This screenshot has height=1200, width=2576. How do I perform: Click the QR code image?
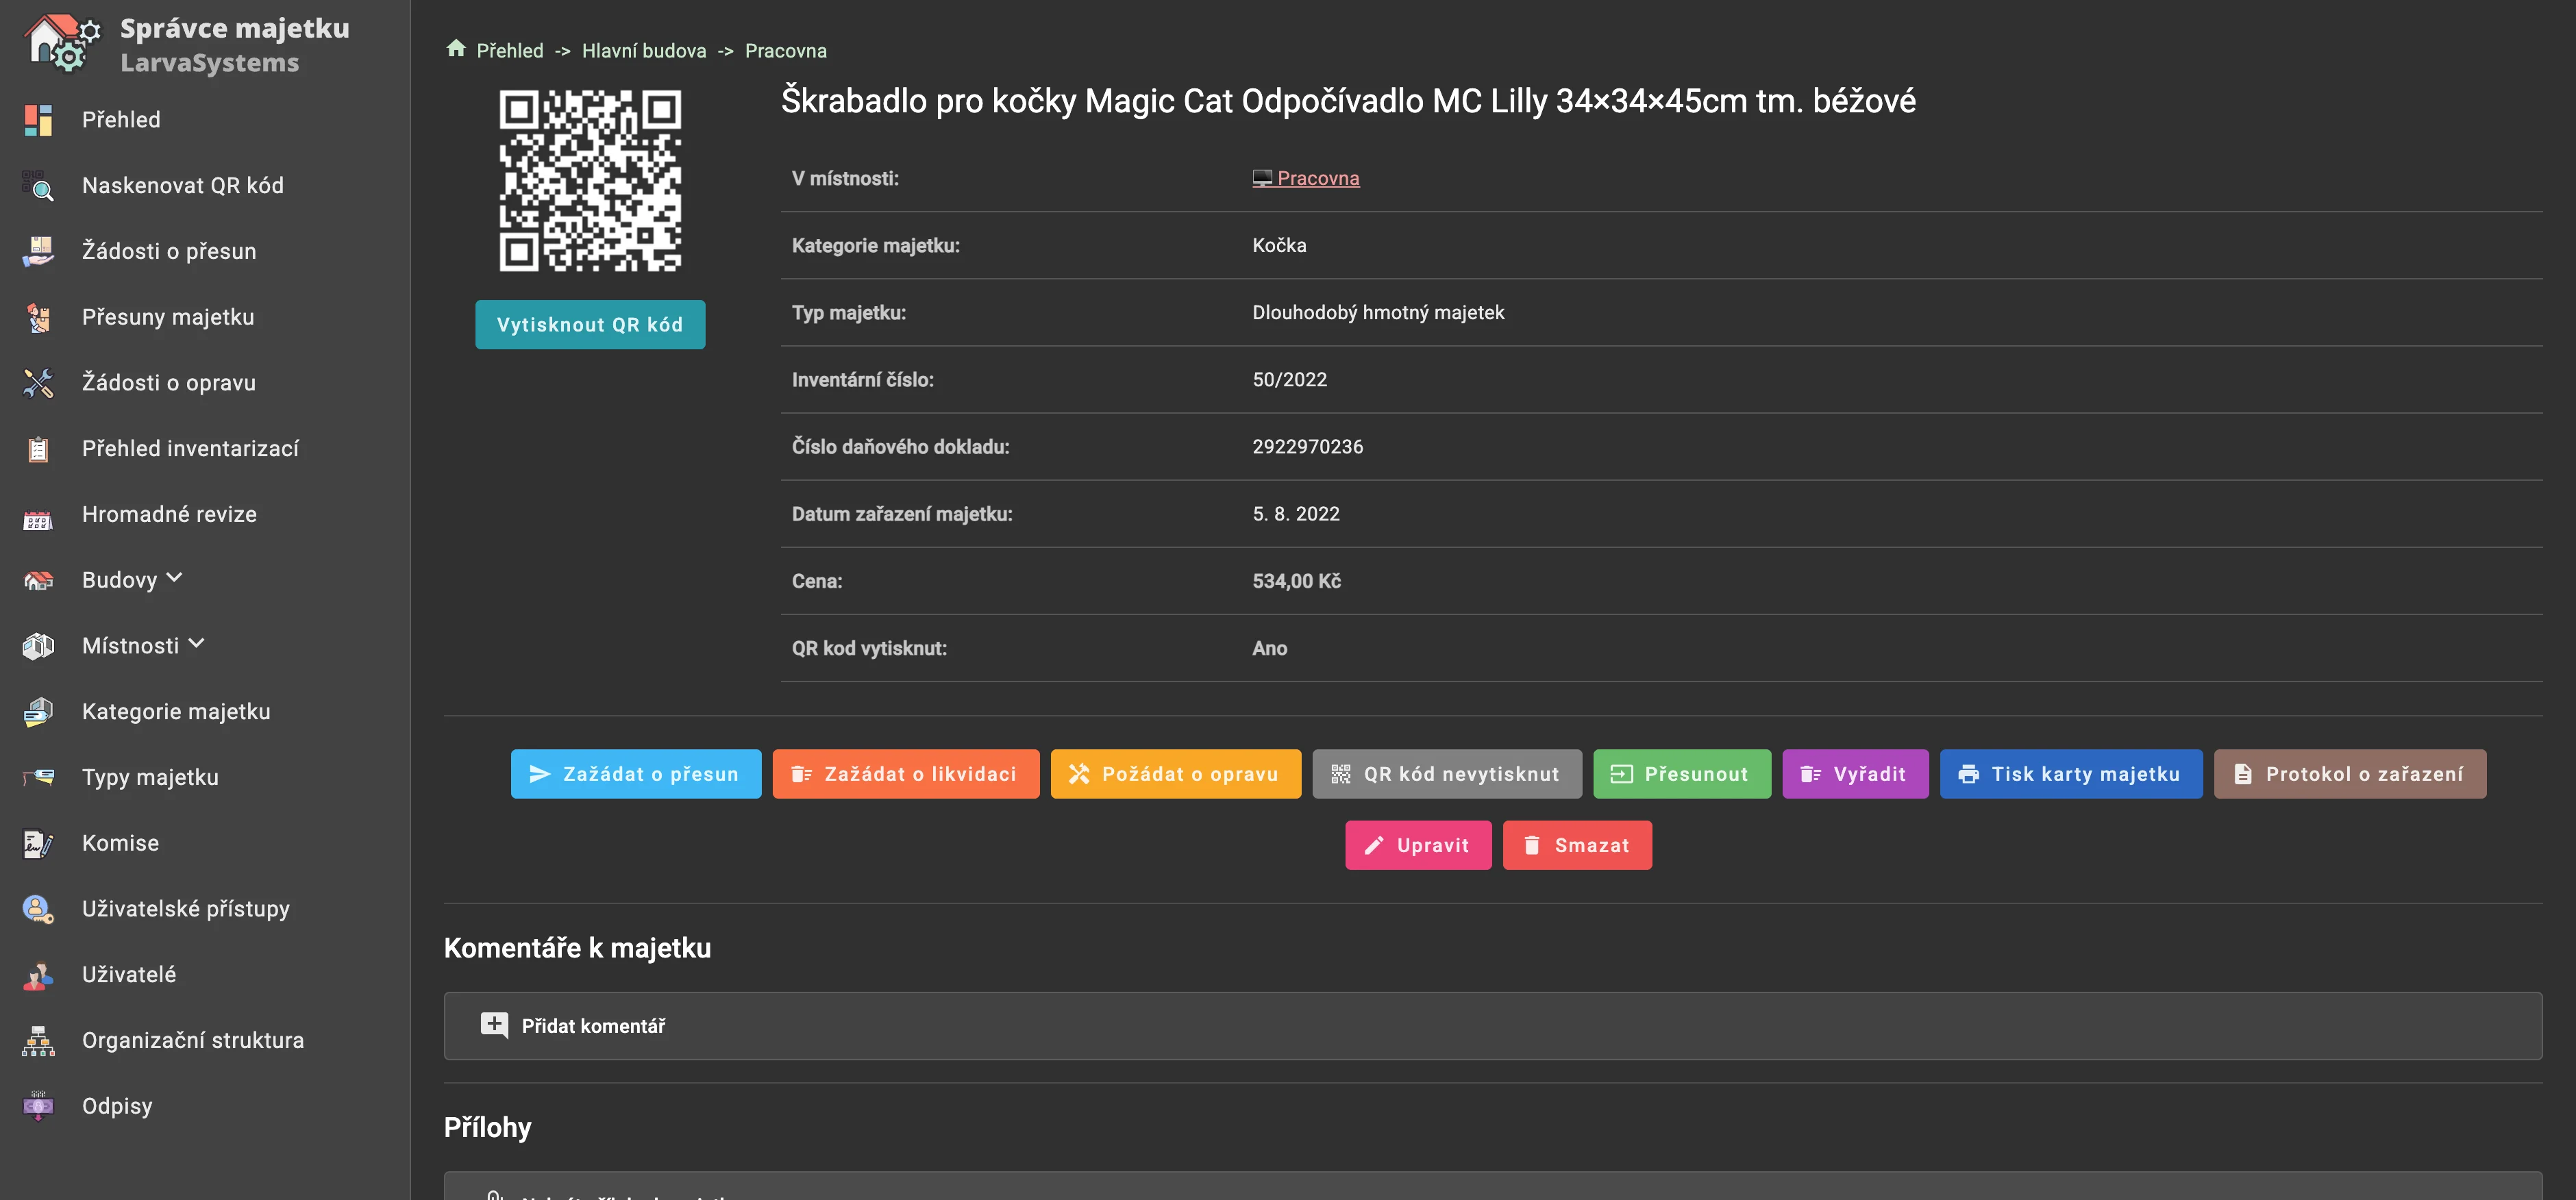click(590, 181)
